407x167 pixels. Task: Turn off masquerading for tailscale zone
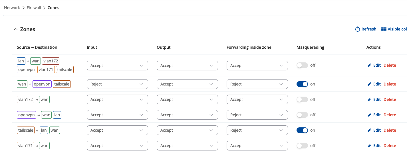coord(302,130)
